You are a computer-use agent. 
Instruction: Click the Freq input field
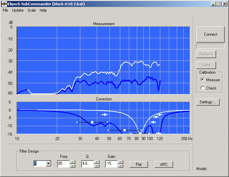tap(63, 164)
